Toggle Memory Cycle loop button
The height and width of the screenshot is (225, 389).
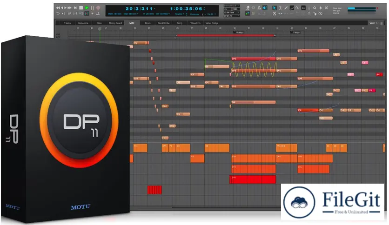point(69,13)
